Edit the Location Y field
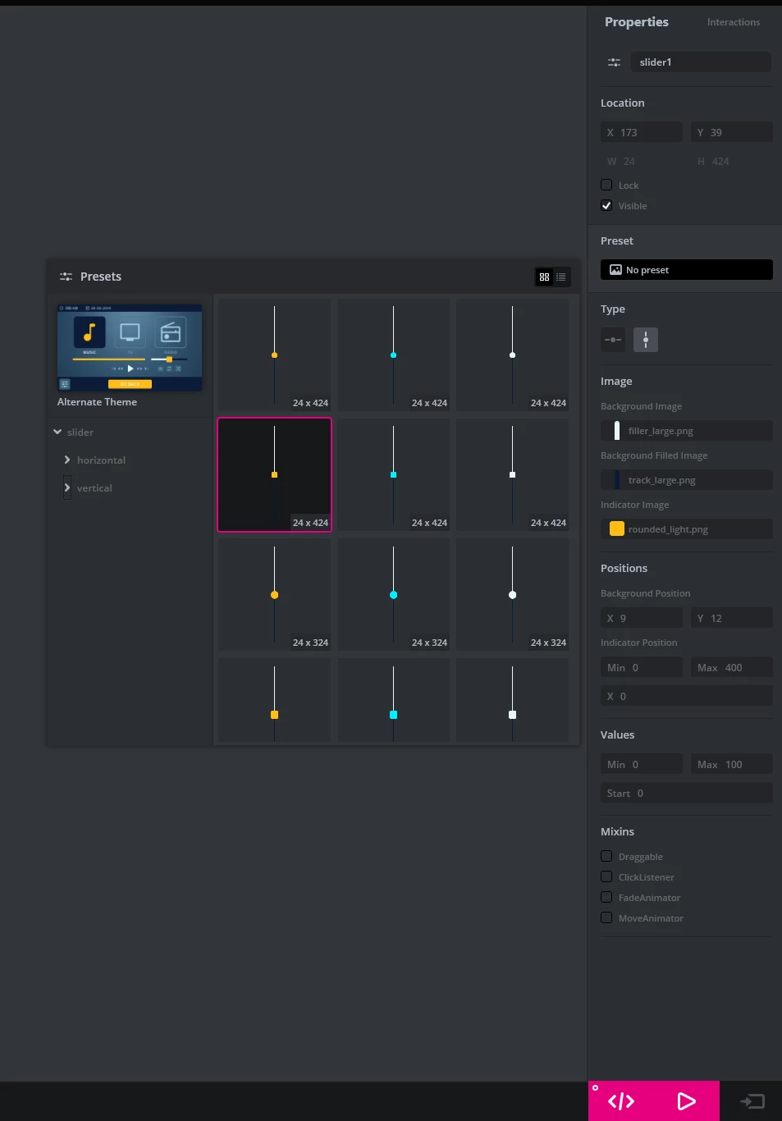782x1121 pixels. pyautogui.click(x=731, y=132)
